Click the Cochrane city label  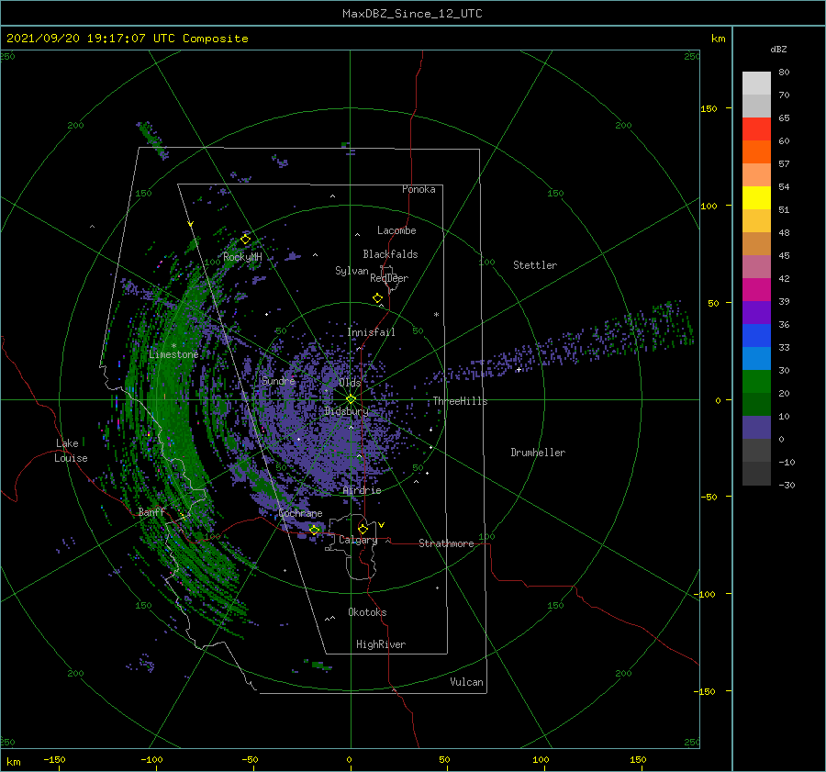coord(300,513)
